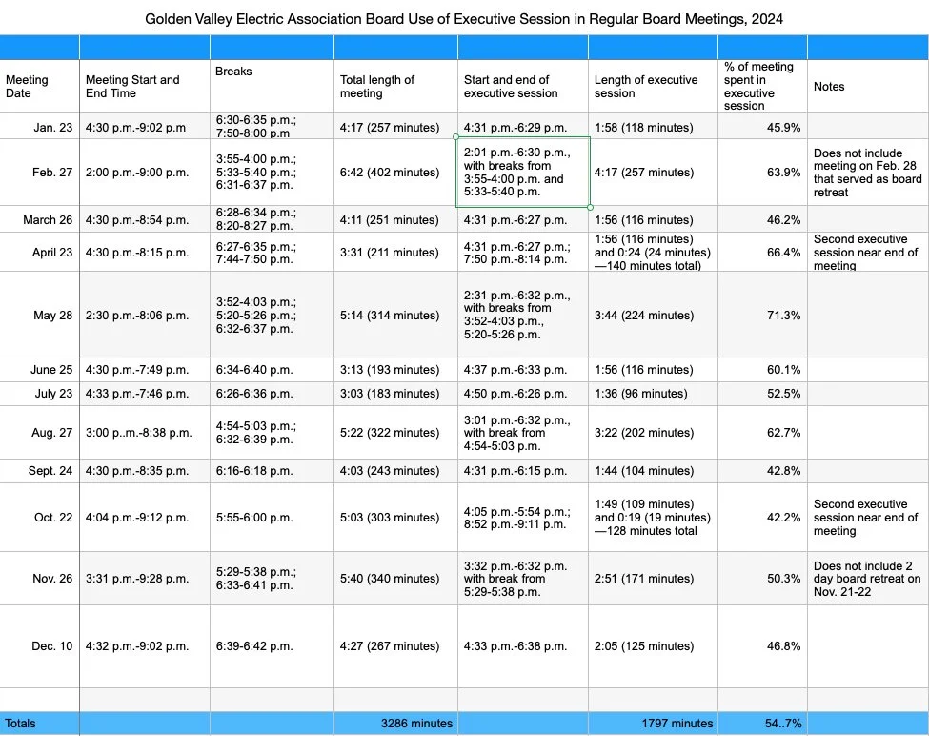Click the 52.5% percentage cell

762,394
